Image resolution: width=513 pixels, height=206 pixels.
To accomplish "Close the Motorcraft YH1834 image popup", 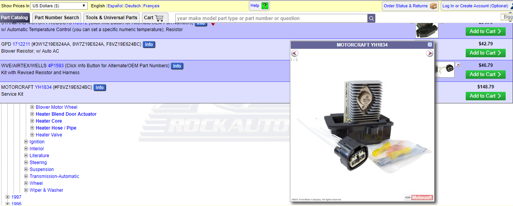I will point(430,45).
